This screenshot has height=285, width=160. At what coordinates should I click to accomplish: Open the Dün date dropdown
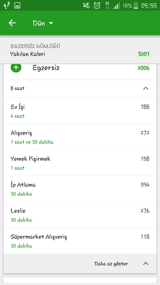(43, 23)
